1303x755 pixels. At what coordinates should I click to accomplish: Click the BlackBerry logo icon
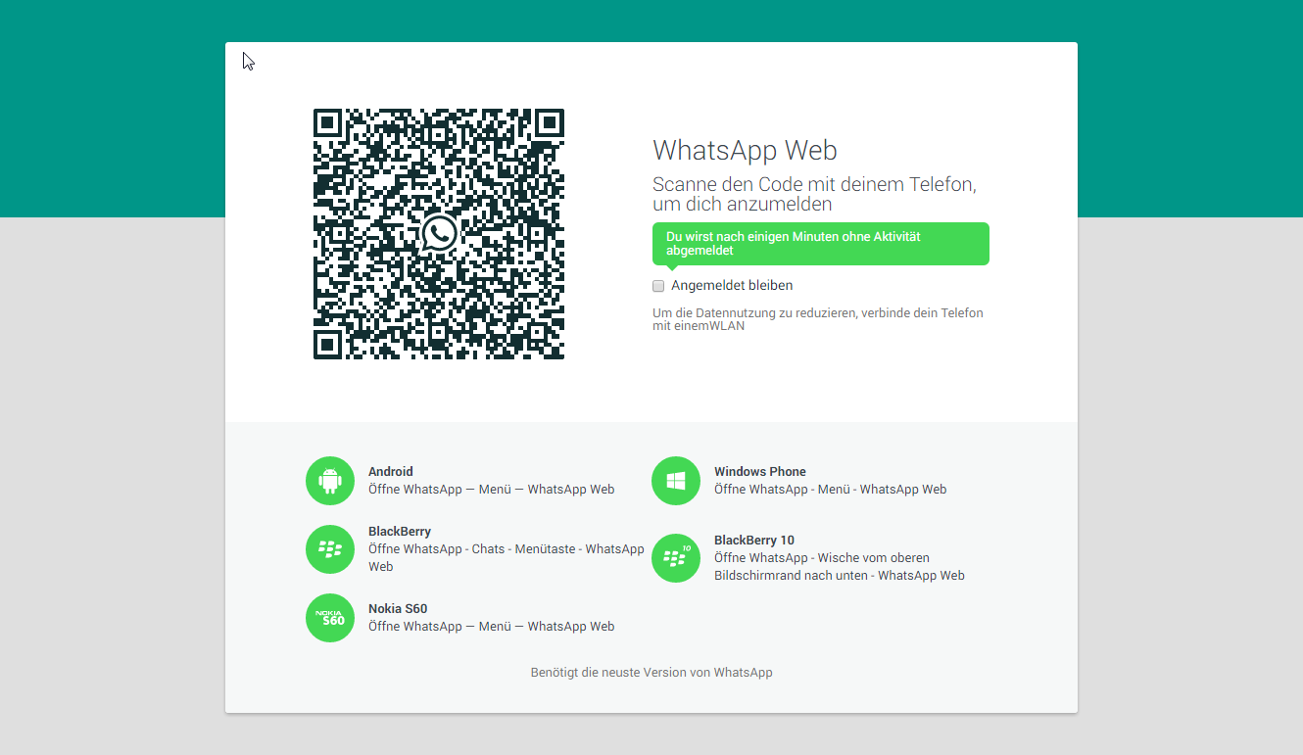(330, 549)
